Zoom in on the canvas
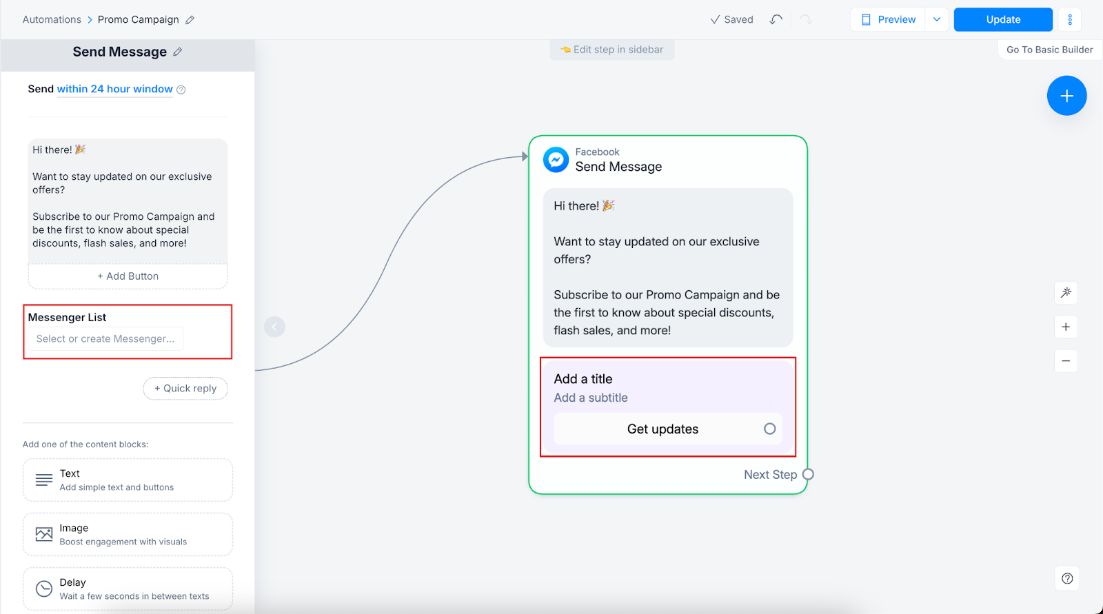 coord(1066,327)
